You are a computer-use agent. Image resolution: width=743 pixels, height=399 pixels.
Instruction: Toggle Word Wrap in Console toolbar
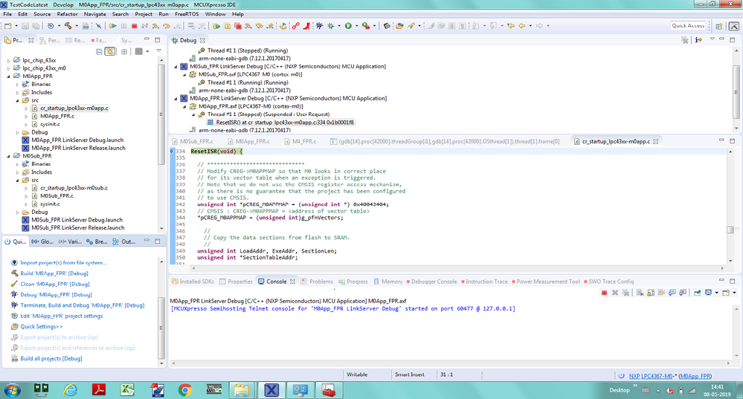[x=661, y=293]
